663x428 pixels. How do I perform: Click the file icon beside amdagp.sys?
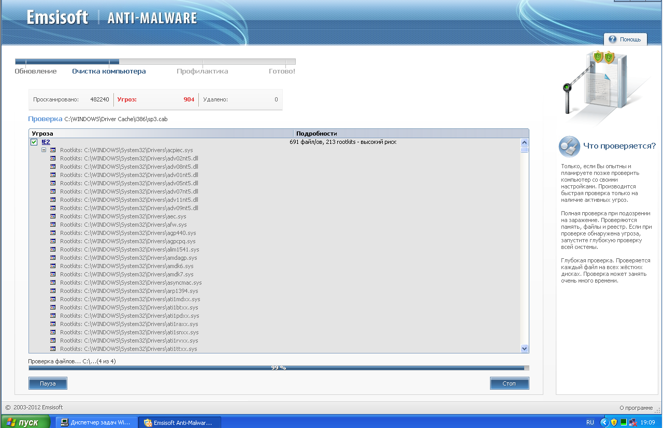coord(53,258)
